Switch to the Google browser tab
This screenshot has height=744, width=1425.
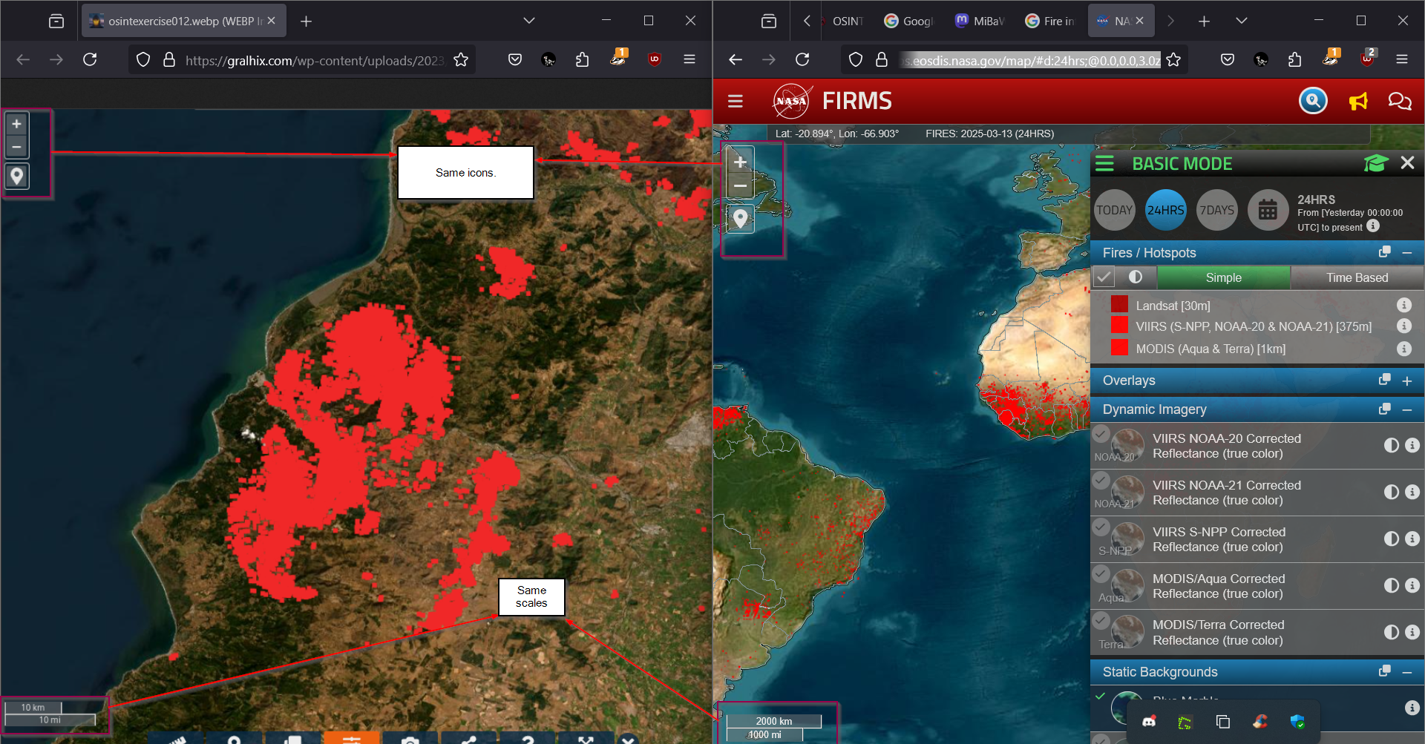tap(908, 21)
